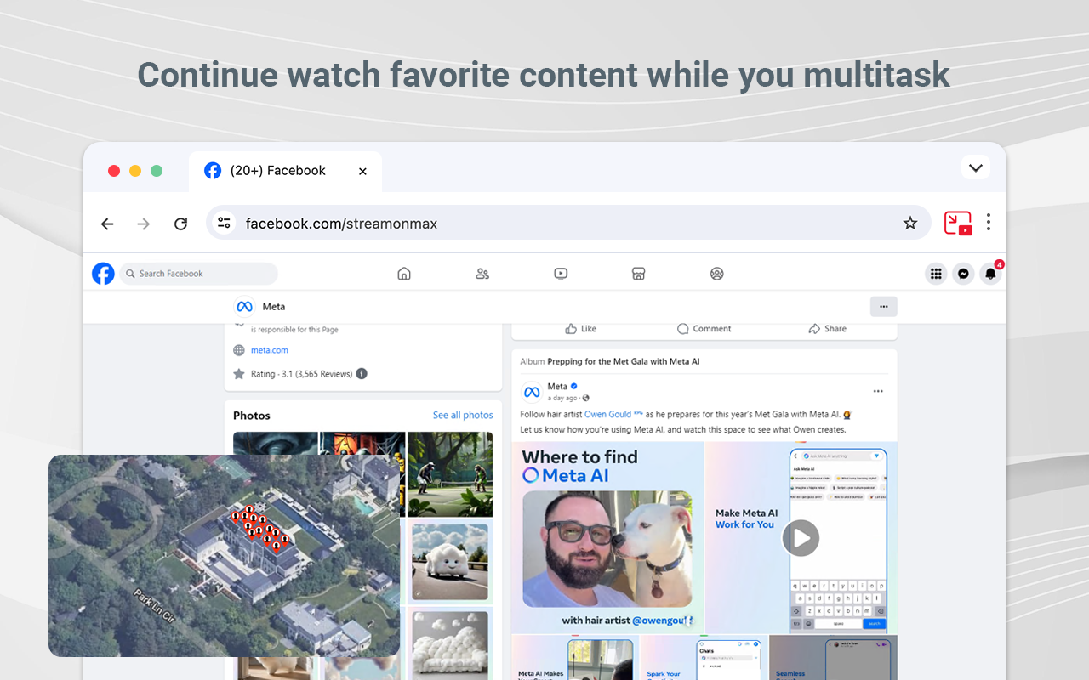Go to Facebook Home tab

(x=404, y=274)
